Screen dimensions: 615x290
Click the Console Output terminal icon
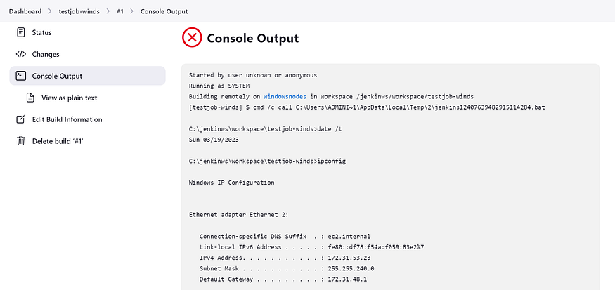click(x=21, y=76)
